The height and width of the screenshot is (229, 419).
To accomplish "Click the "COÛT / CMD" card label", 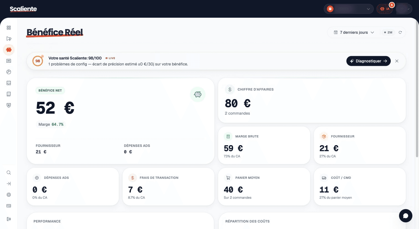I will click(x=341, y=178).
